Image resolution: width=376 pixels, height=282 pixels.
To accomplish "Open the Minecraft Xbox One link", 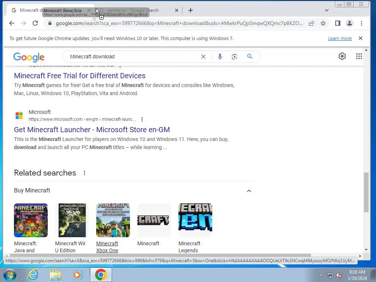I will (x=107, y=247).
